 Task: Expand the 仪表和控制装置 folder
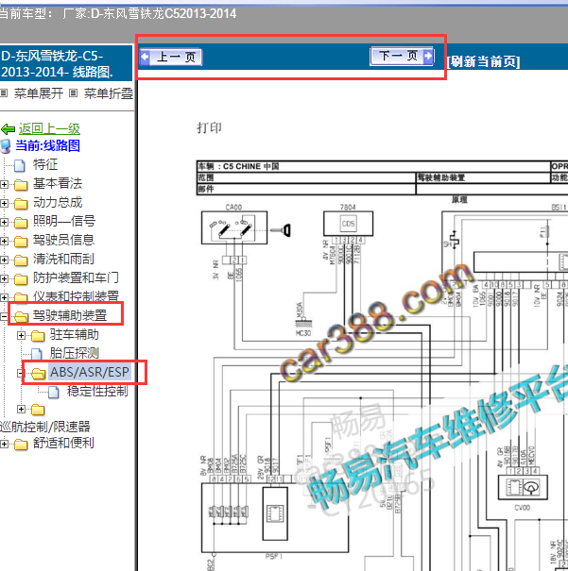(x=4, y=297)
